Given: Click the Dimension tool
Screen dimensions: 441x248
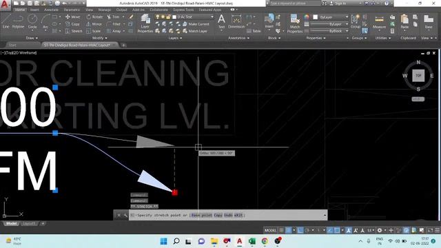Looking at the screenshot, I should (236, 21).
